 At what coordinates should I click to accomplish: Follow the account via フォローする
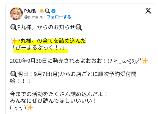pyautogui.click(x=59, y=17)
